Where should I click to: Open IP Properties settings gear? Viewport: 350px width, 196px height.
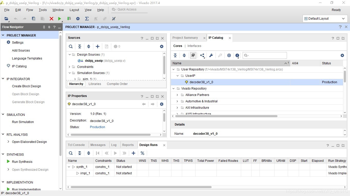pyautogui.click(x=162, y=104)
